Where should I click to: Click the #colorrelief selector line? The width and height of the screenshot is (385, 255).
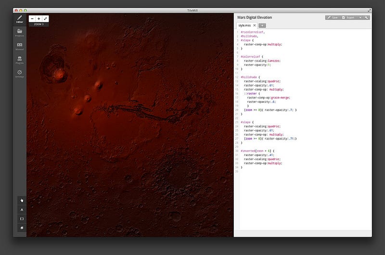click(x=252, y=57)
